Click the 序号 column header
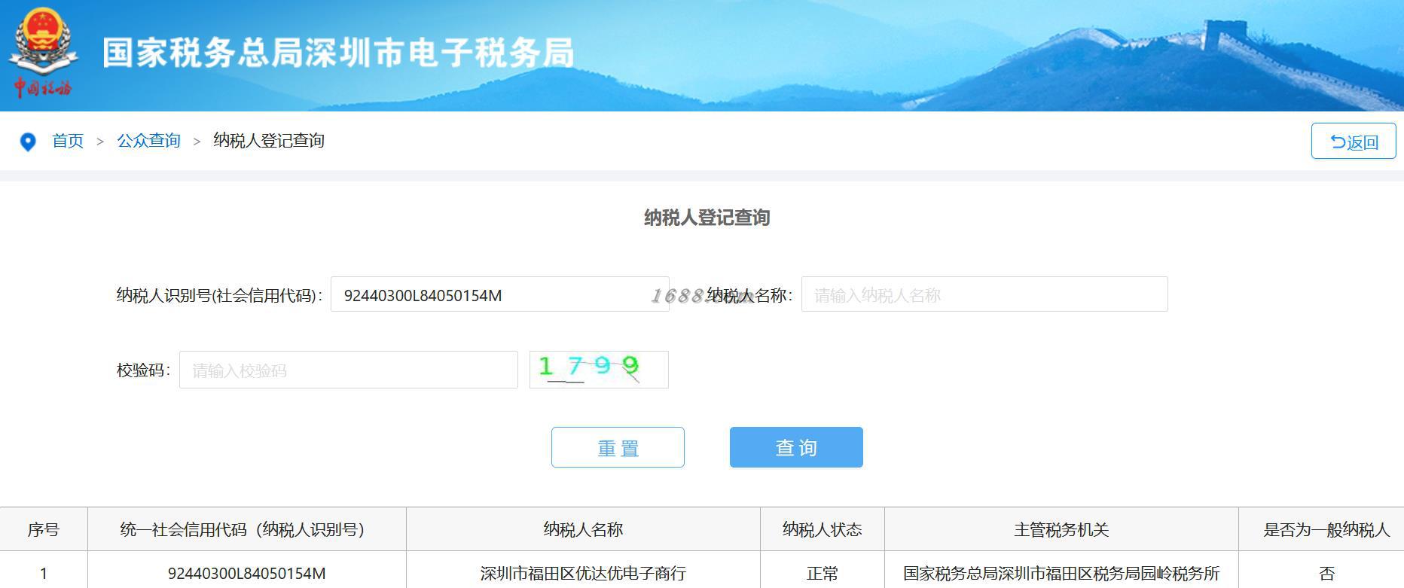The width and height of the screenshot is (1404, 588). click(x=44, y=529)
